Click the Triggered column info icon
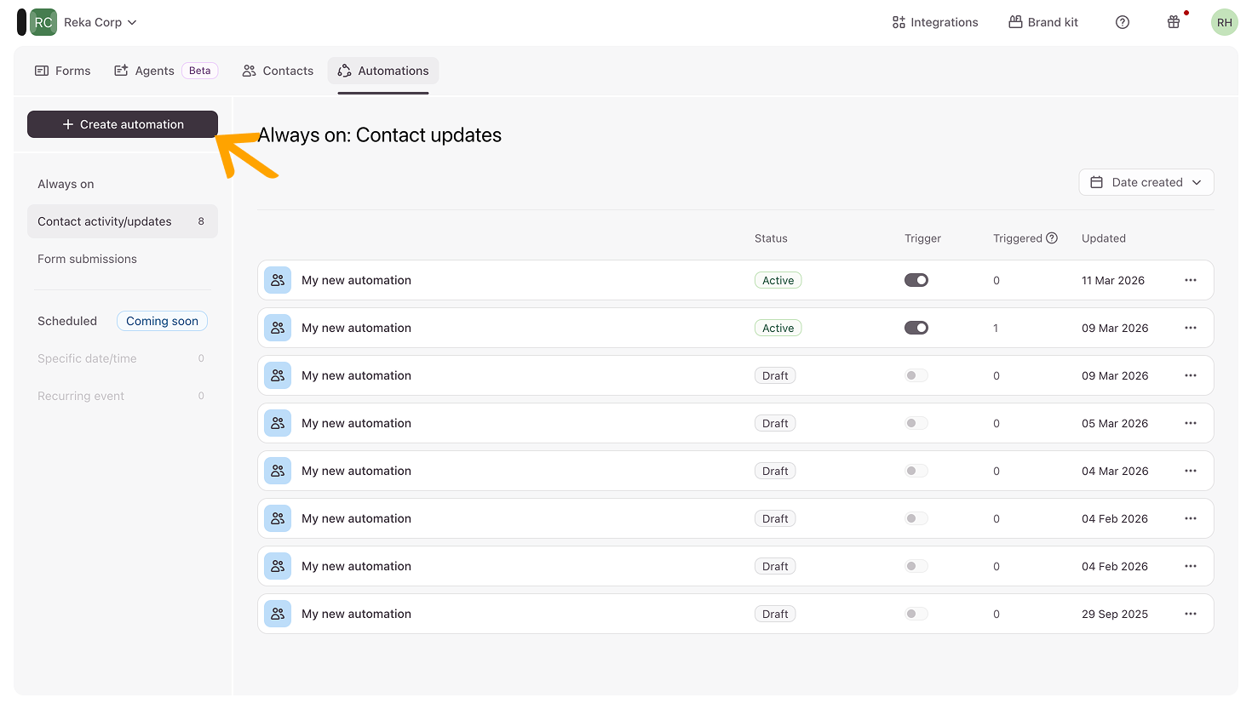 pos(1052,238)
